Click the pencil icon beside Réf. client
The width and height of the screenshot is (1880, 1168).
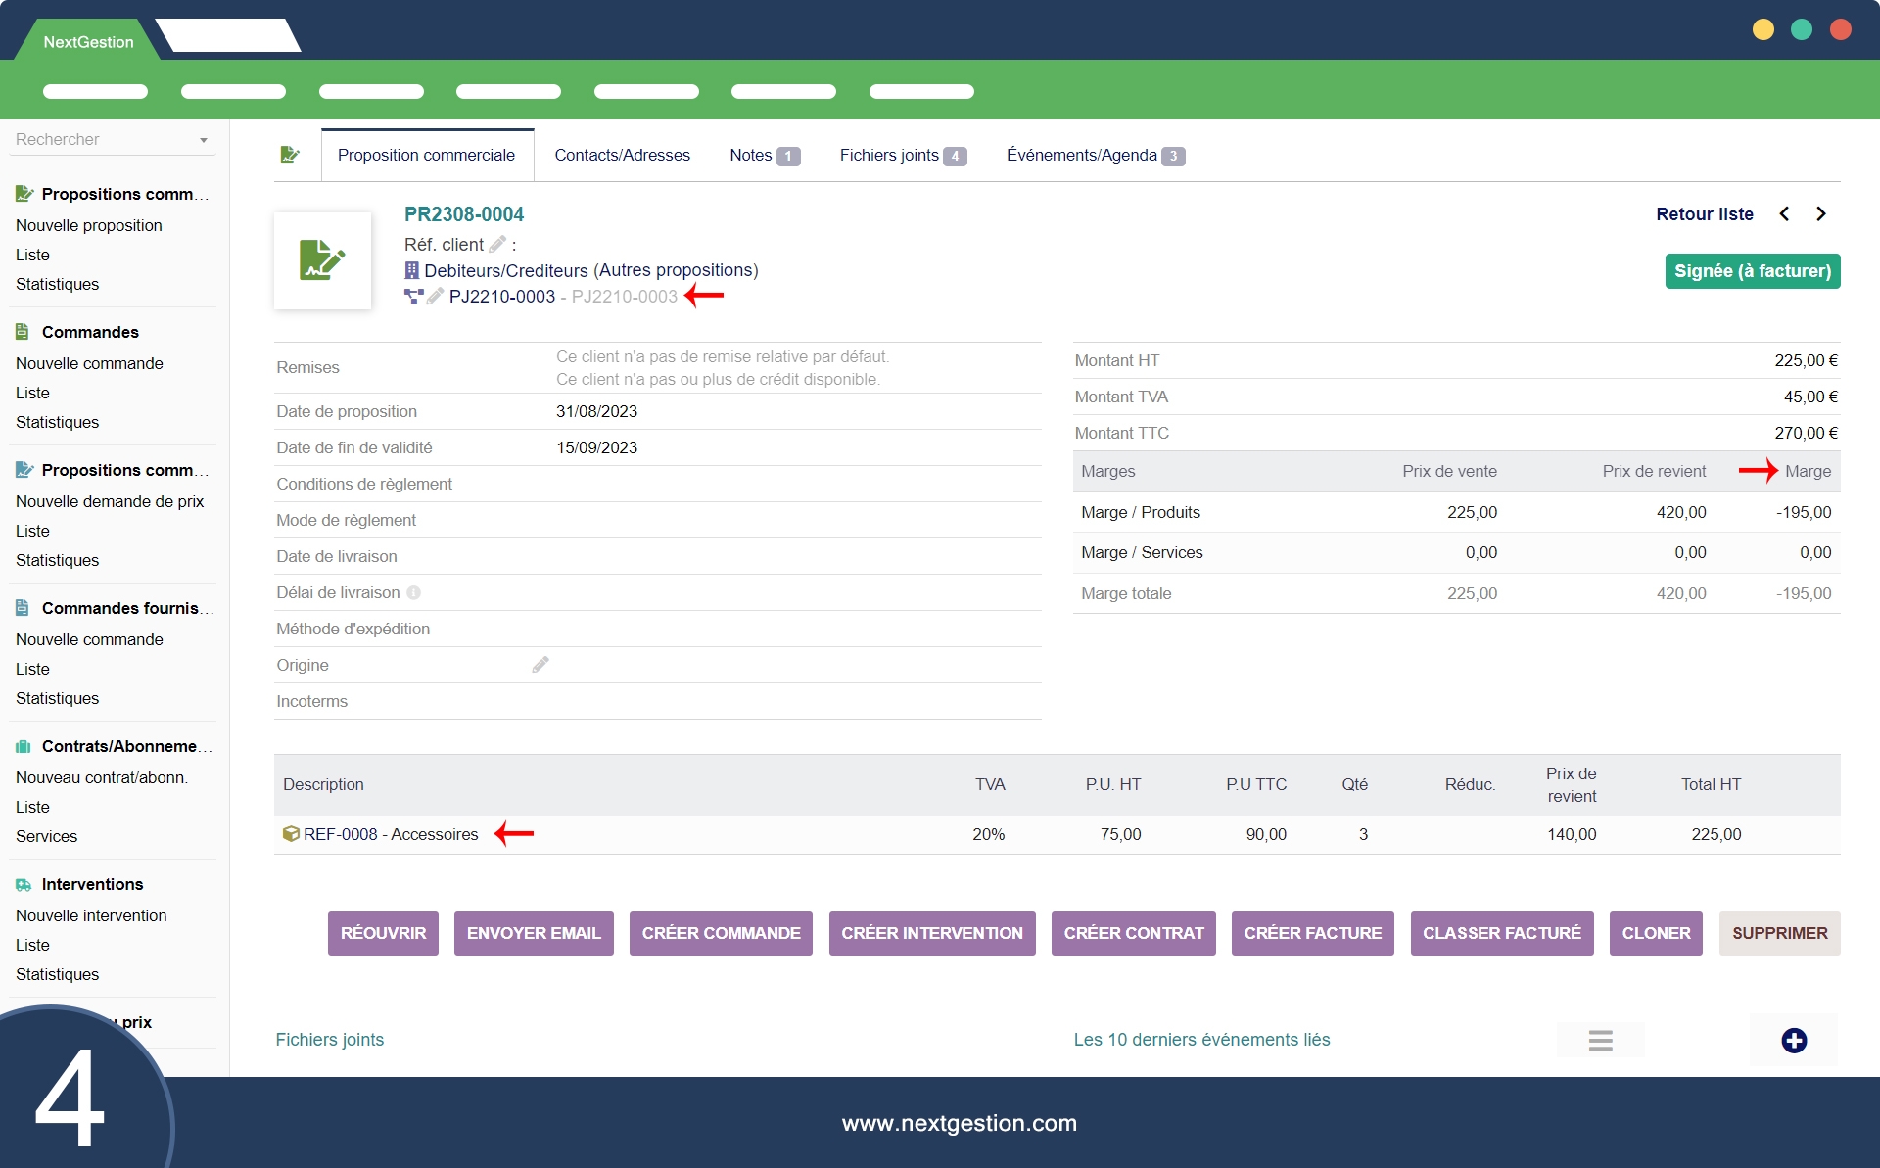(x=497, y=244)
